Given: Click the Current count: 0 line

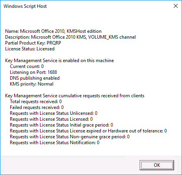Looking at the screenshot, I should click(27, 66).
